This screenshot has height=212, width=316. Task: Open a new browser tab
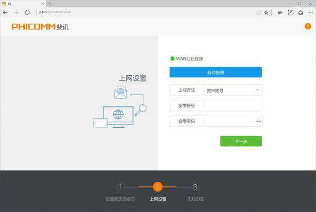tap(50, 4)
